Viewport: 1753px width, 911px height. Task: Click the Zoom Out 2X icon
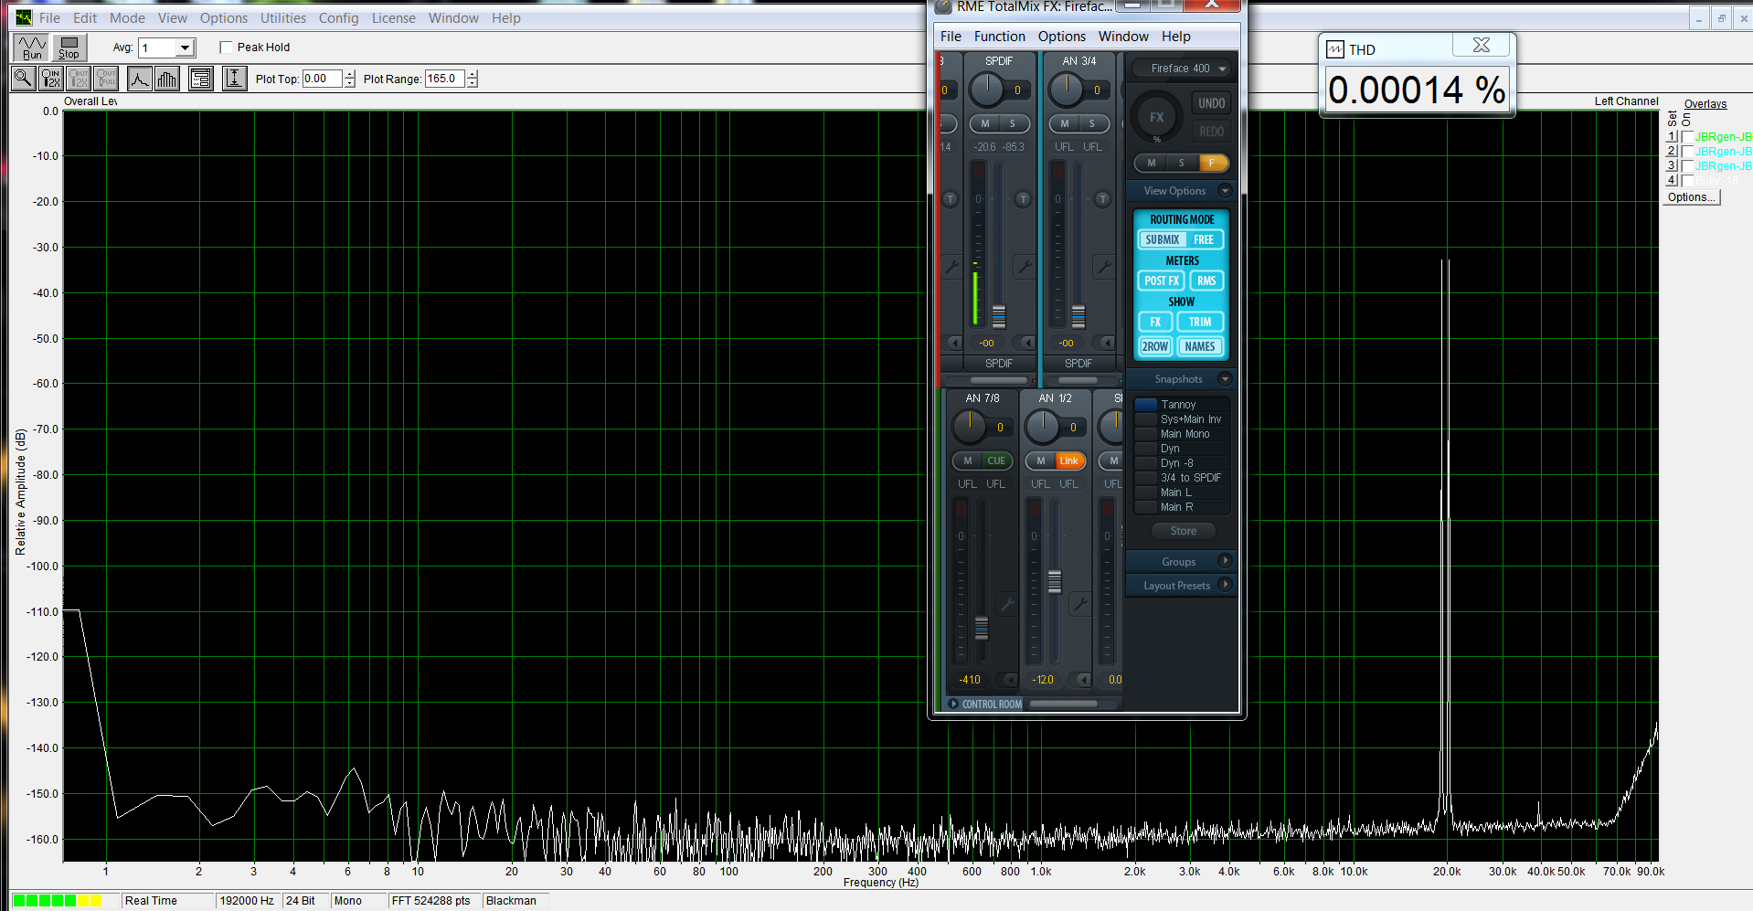click(79, 79)
